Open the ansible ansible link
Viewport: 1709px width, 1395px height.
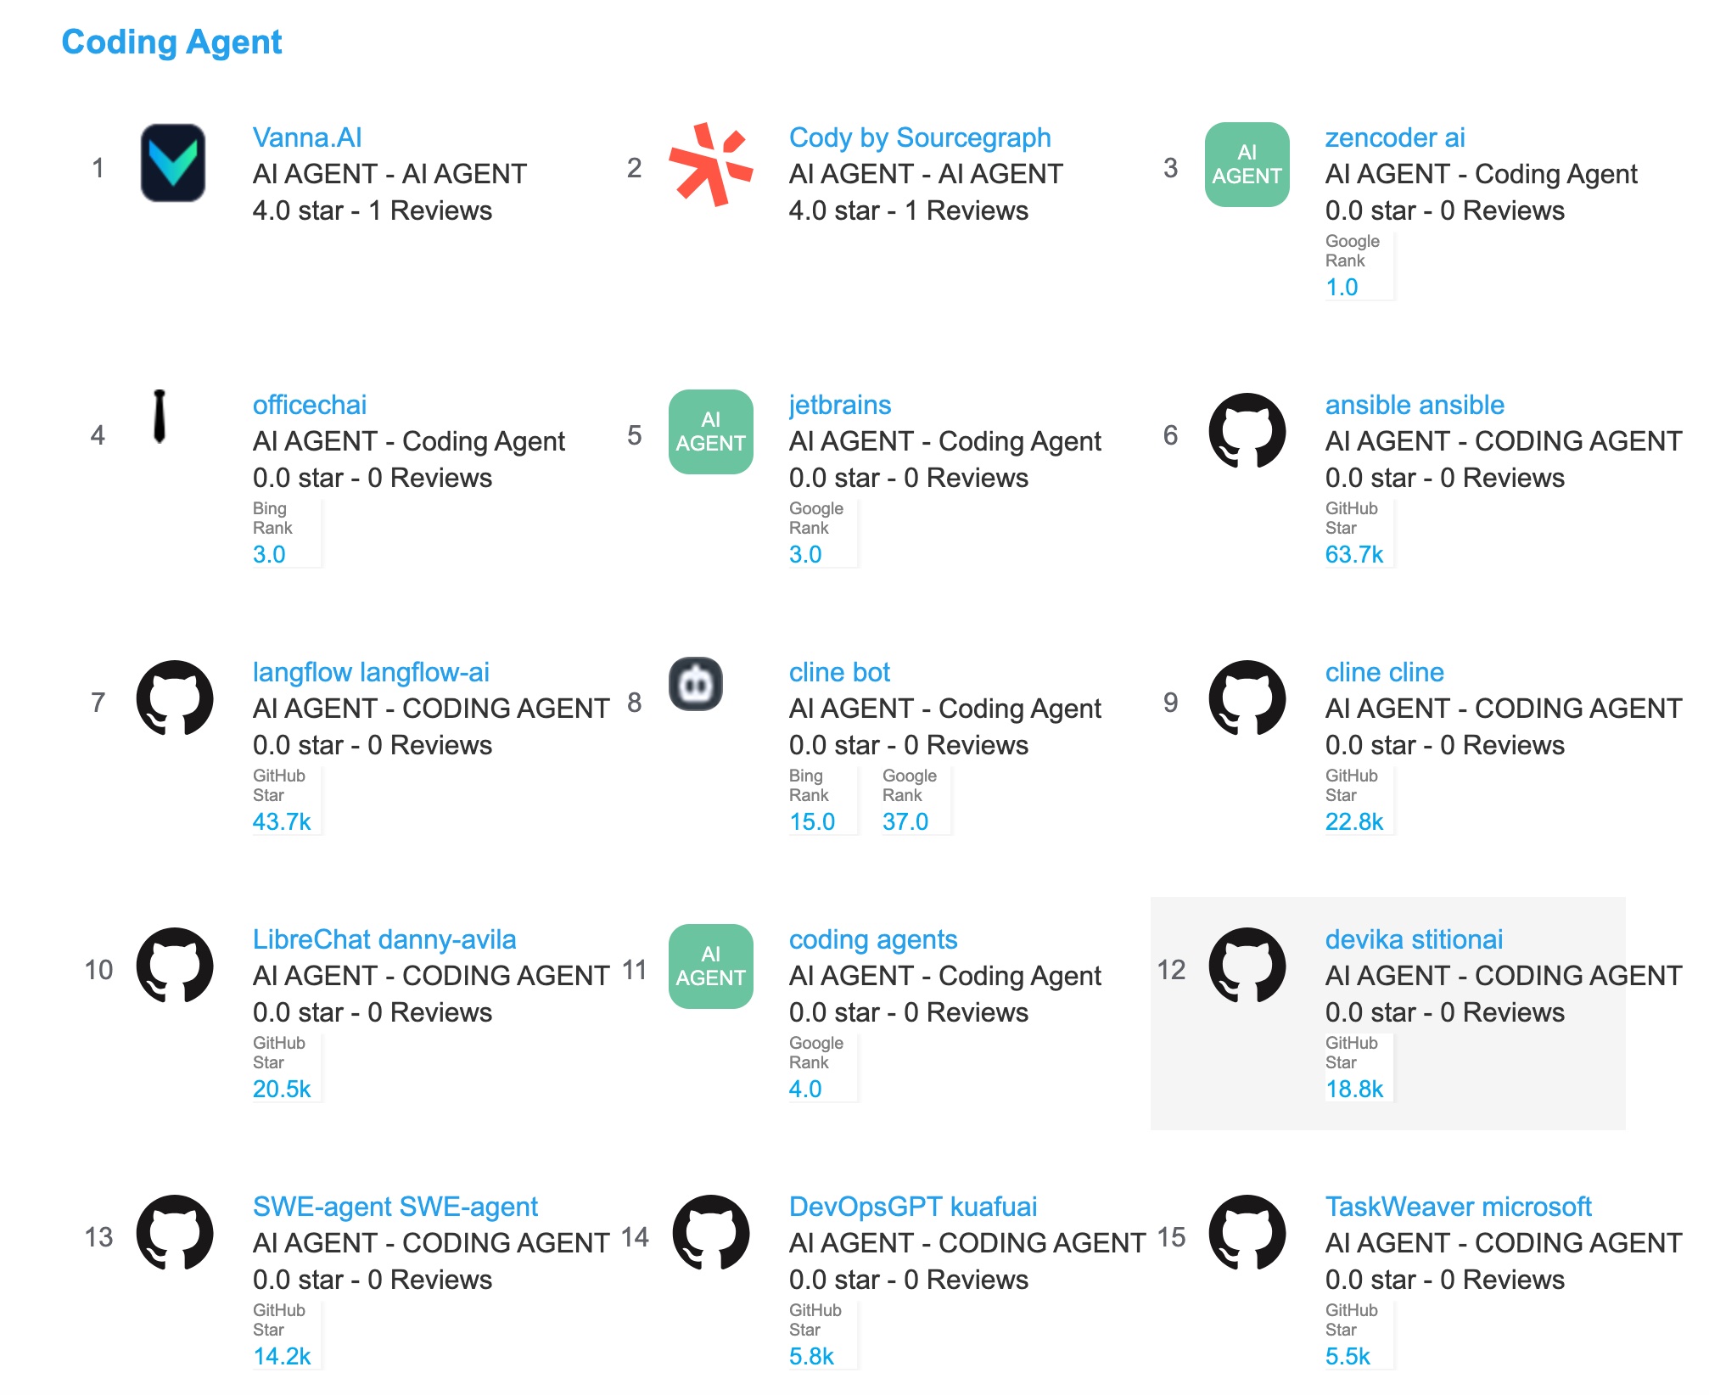(x=1415, y=405)
